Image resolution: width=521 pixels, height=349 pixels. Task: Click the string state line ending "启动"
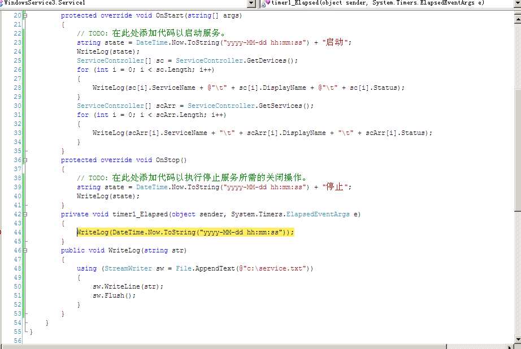point(214,42)
